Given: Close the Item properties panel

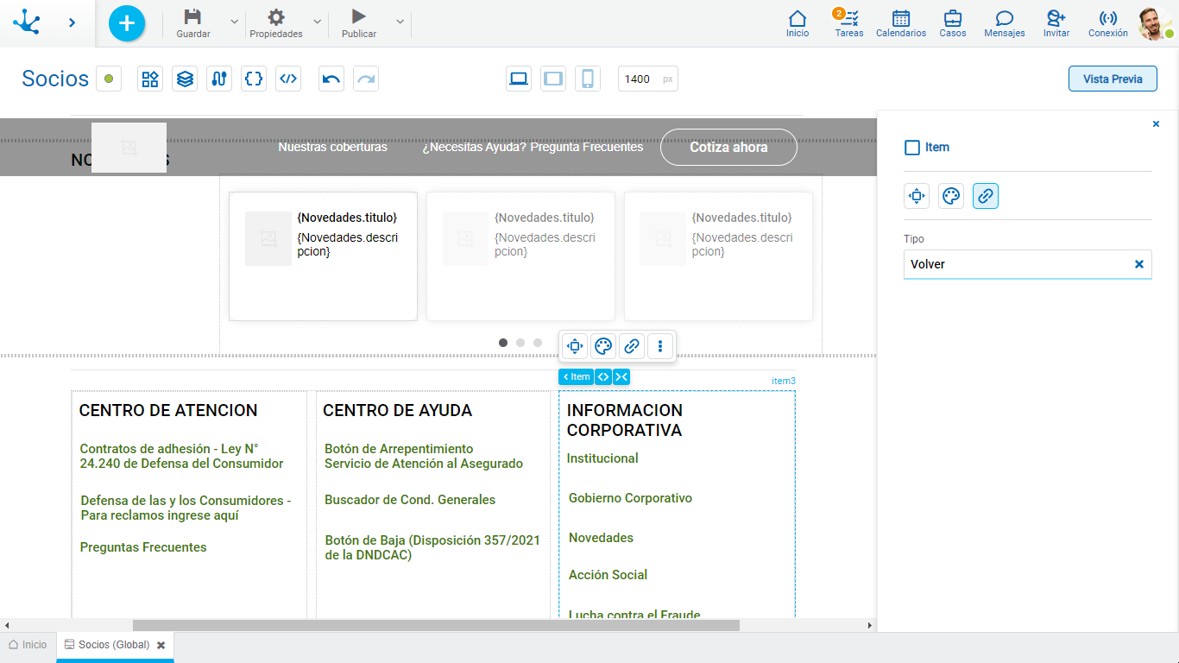Looking at the screenshot, I should click(1157, 124).
